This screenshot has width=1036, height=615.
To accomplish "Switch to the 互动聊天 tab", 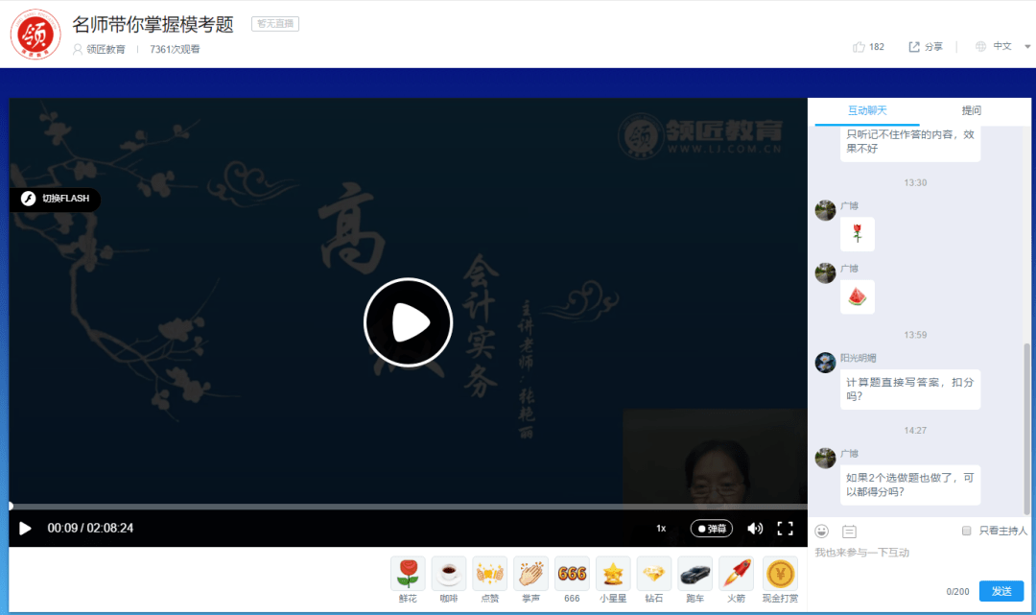I will 867,111.
